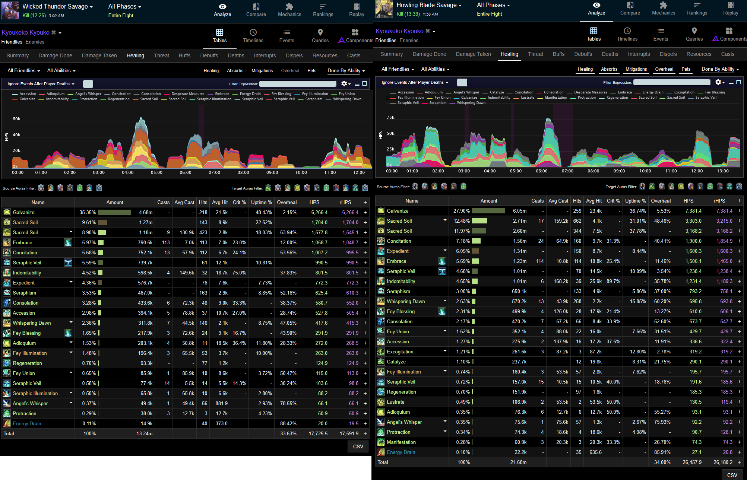Switch to Buffs tab in Wicked Thunder report
This screenshot has width=747, height=480.
(x=184, y=55)
